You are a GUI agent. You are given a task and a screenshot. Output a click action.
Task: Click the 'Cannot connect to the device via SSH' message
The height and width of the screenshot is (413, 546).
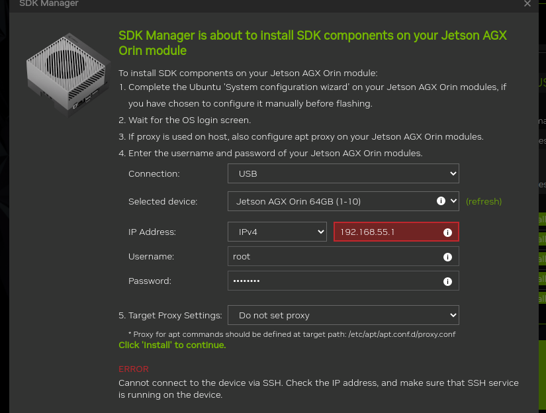(x=318, y=389)
